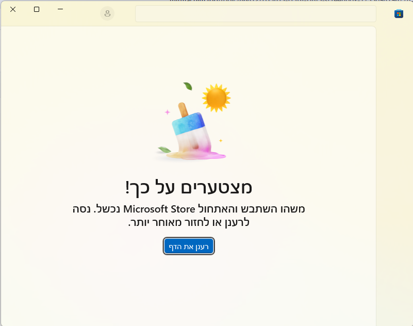413x326 pixels.
Task: Close the Microsoft Store window
Action: (x=13, y=9)
